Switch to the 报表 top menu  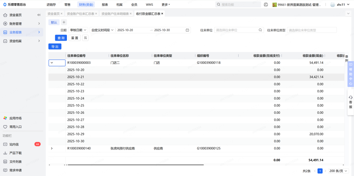[x=105, y=5]
